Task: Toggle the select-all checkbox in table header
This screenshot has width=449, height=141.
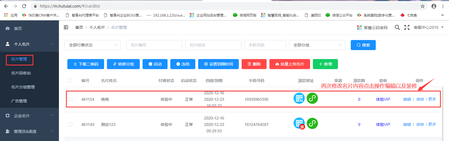Action: (x=69, y=81)
